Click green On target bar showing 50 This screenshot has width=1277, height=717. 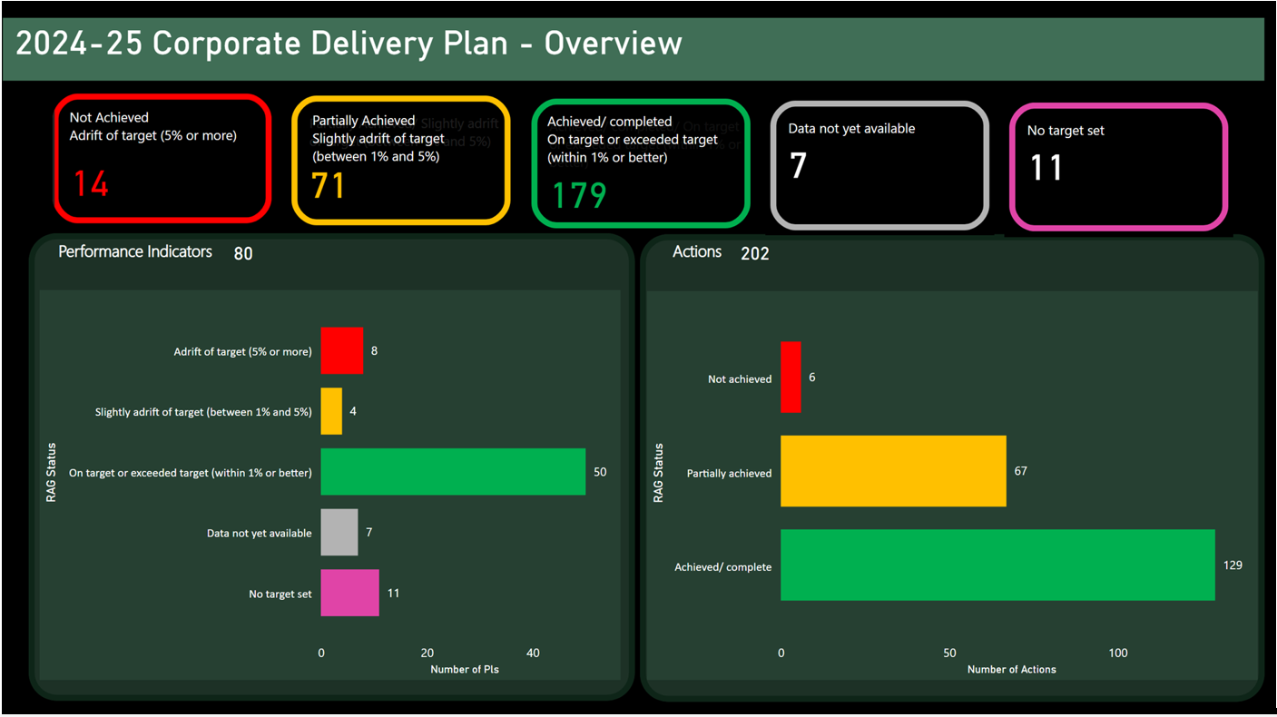click(x=453, y=472)
